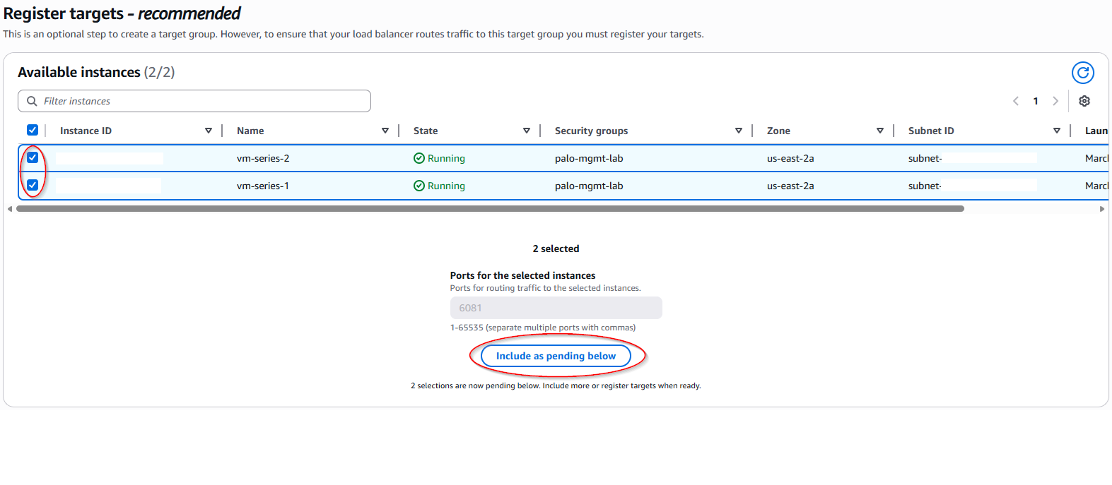The height and width of the screenshot is (485, 1112).
Task: Go to previous page arrow
Action: (x=1016, y=101)
